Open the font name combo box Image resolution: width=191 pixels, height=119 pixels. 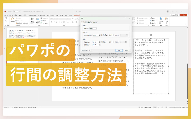click(58, 19)
